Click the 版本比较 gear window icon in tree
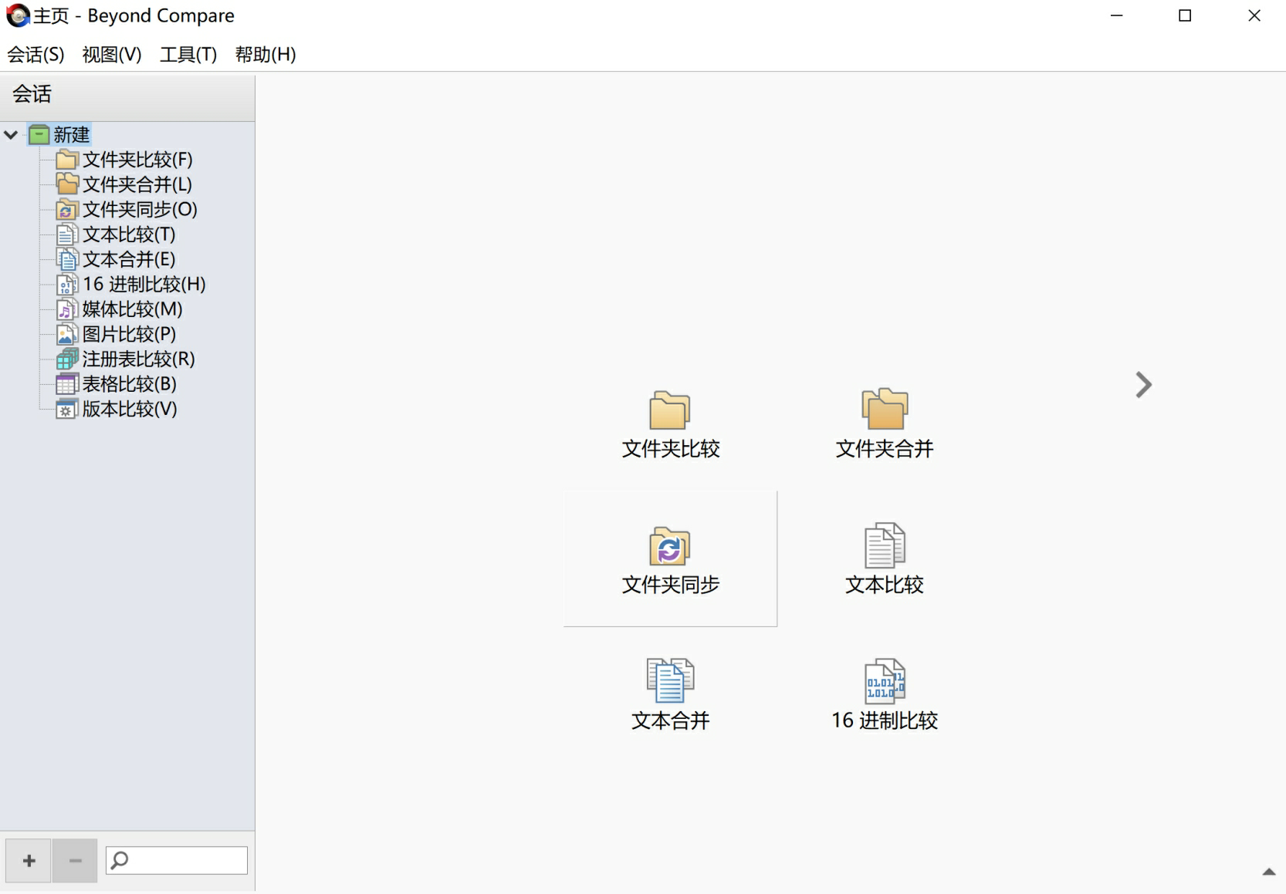The height and width of the screenshot is (894, 1286). pyautogui.click(x=67, y=409)
